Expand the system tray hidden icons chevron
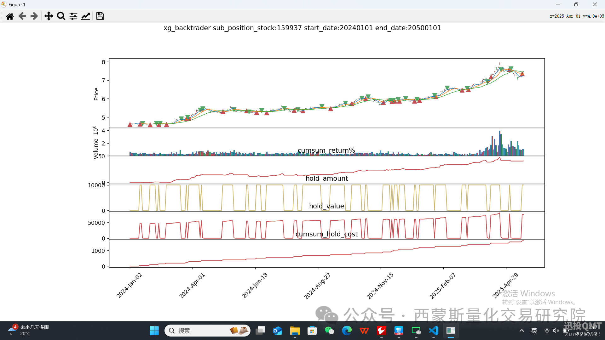 [x=522, y=331]
